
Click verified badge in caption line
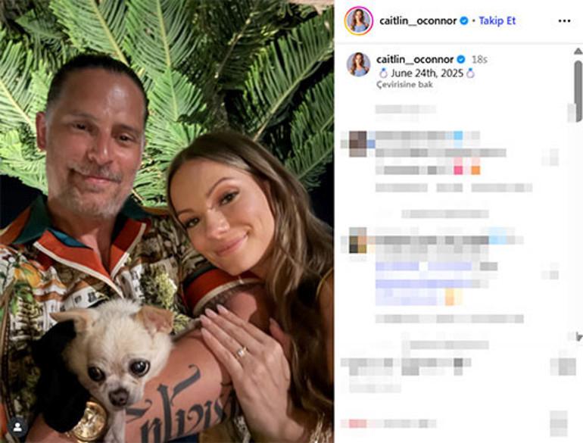460,60
